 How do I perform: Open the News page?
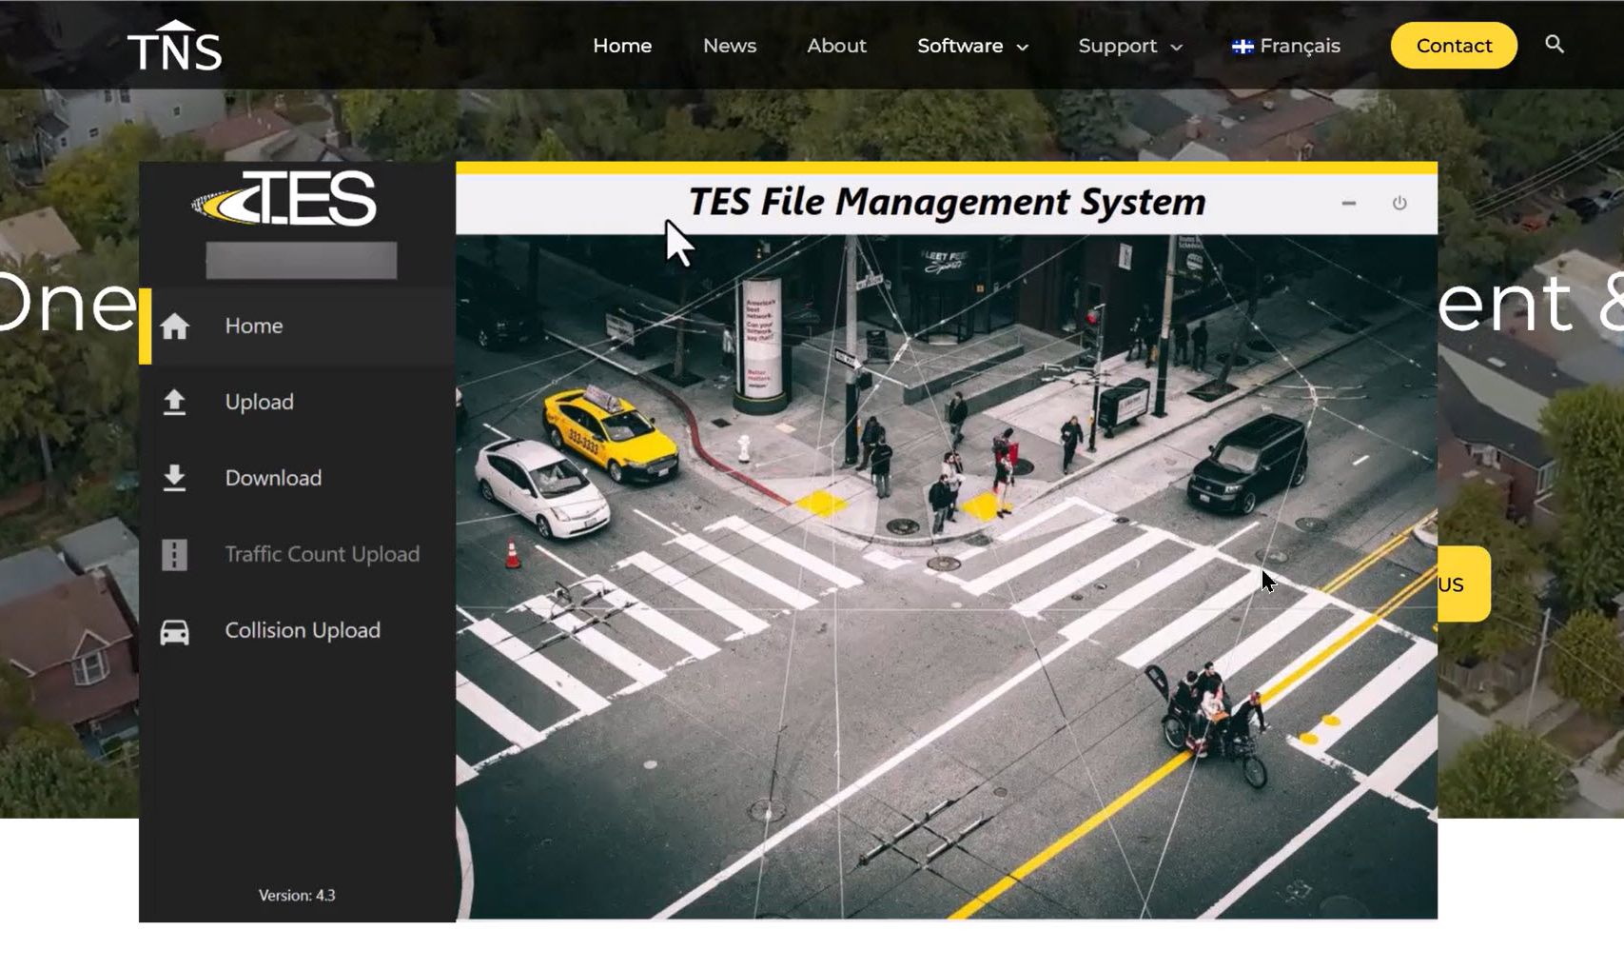pos(729,46)
